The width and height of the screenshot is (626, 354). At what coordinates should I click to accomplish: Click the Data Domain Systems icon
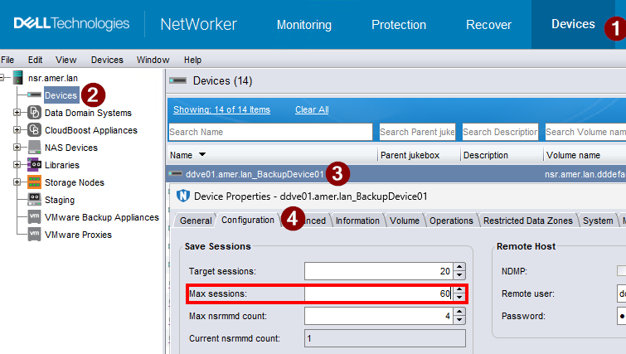(x=34, y=113)
